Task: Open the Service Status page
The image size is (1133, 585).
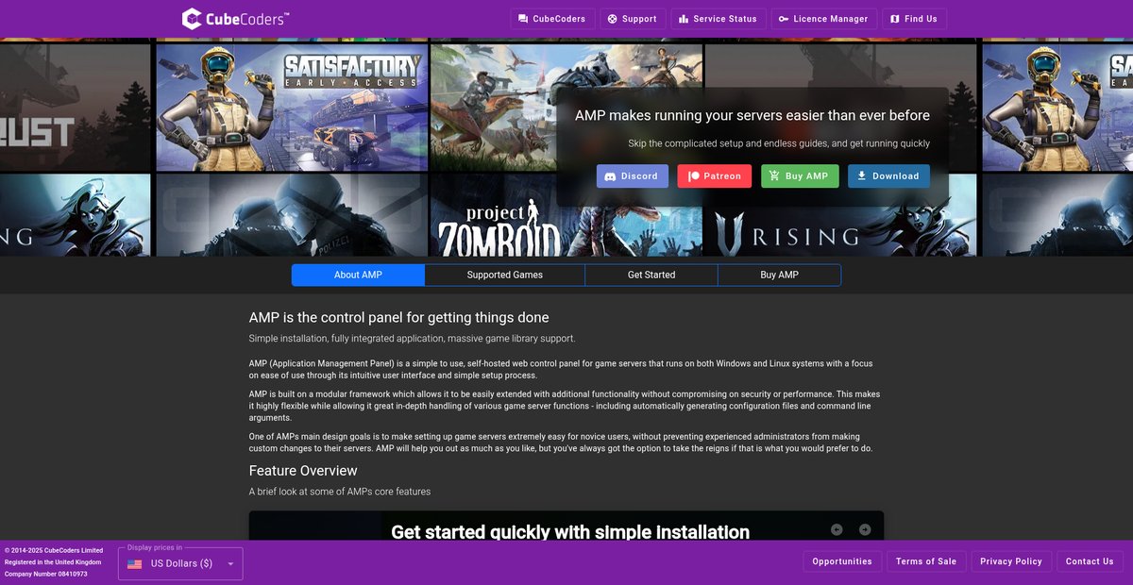Action: 718,19
